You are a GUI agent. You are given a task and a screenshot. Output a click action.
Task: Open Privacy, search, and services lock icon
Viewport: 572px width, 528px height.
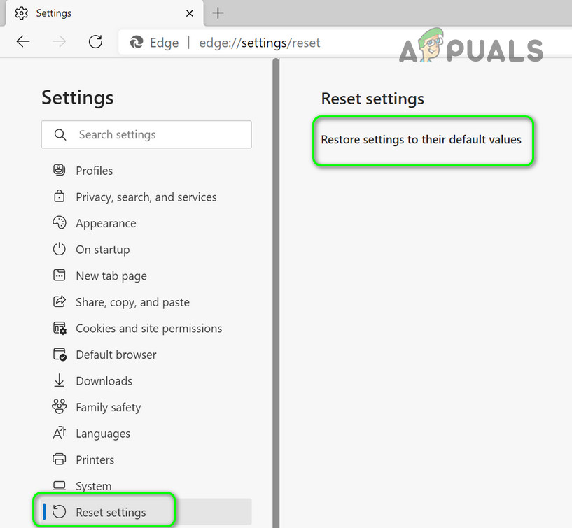click(59, 196)
